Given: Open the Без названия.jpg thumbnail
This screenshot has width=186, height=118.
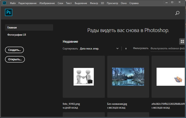Looking at the screenshot, I should point(128,77).
